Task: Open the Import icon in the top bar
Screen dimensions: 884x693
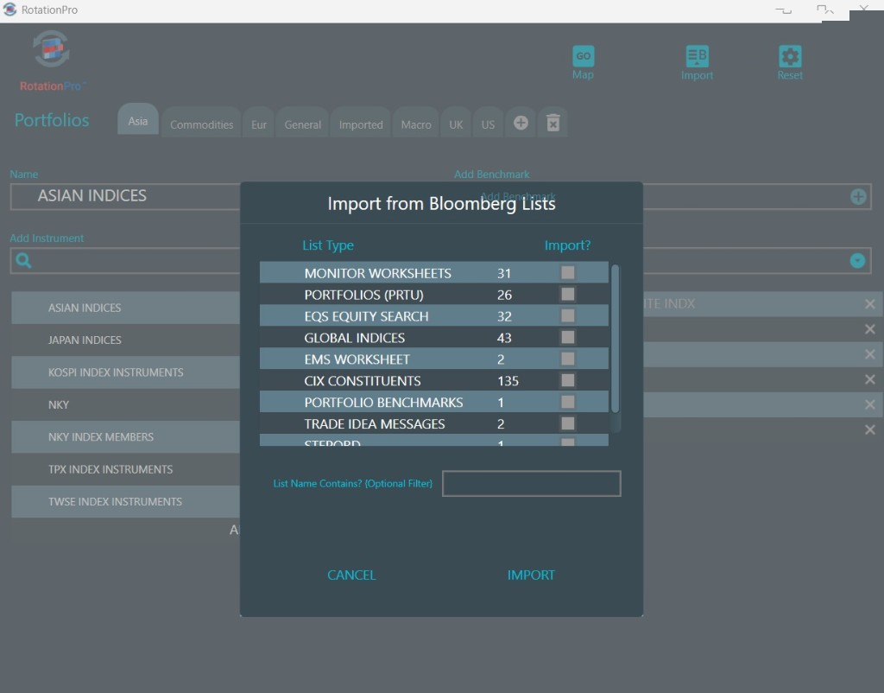Action: (x=697, y=56)
